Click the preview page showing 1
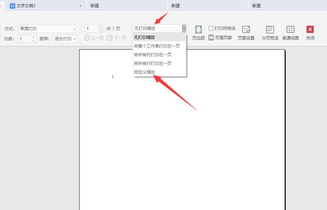This screenshot has height=210, width=327. (182, 130)
